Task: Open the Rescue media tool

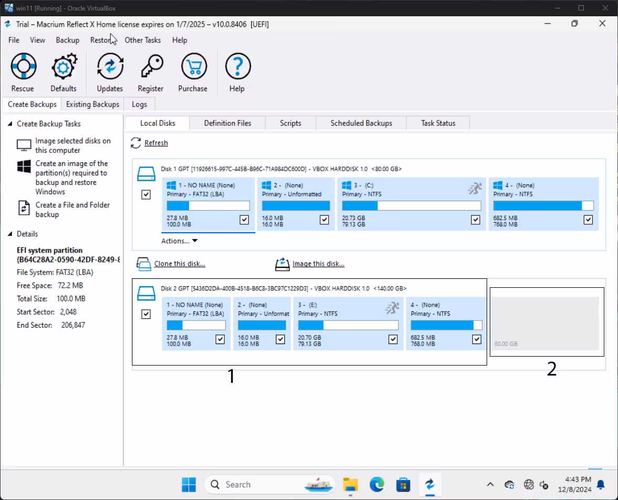Action: (23, 66)
